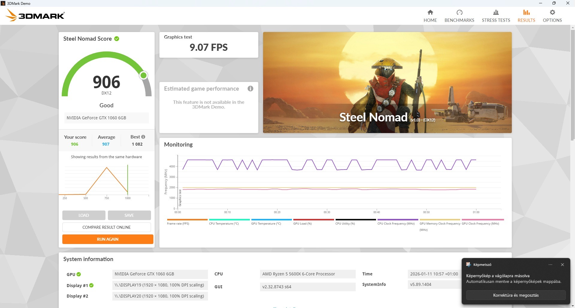
Task: Click the green check icon beside GPU
Action: tap(79, 274)
